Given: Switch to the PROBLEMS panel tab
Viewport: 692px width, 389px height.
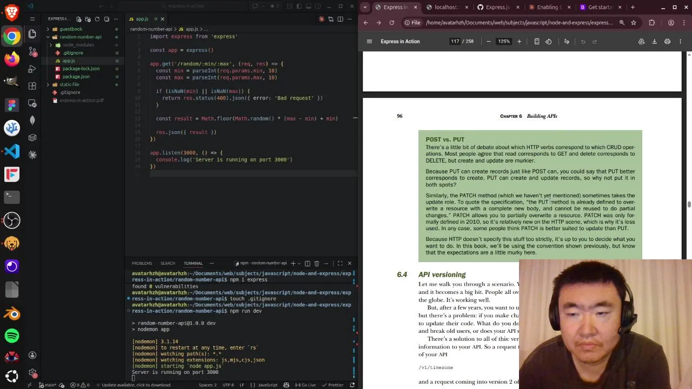Looking at the screenshot, I should pos(142,263).
